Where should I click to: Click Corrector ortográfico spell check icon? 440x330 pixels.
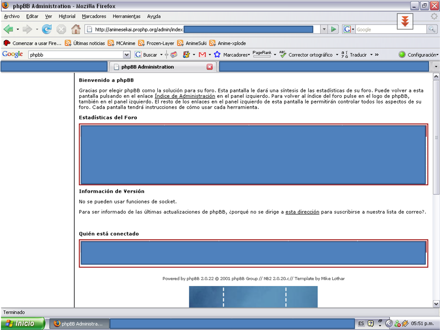click(283, 54)
